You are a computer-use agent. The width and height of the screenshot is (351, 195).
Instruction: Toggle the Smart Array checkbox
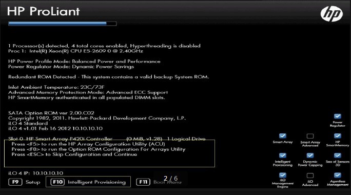pos(283,135)
